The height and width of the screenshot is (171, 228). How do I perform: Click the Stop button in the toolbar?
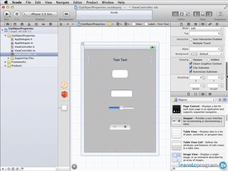tap(17, 14)
